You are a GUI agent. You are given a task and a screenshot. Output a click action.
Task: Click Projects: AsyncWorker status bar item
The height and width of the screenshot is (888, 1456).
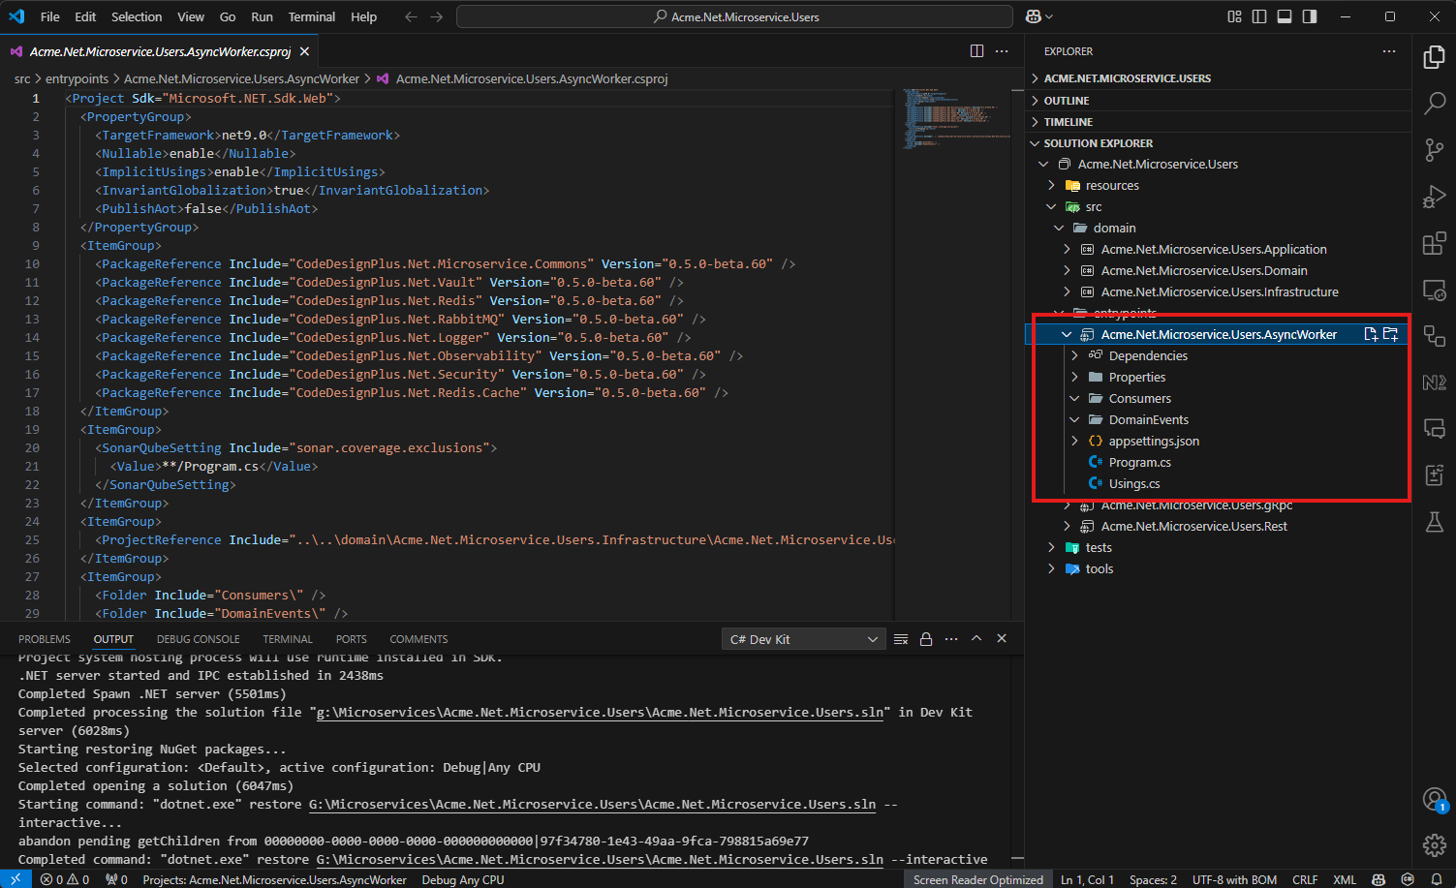[x=274, y=879]
